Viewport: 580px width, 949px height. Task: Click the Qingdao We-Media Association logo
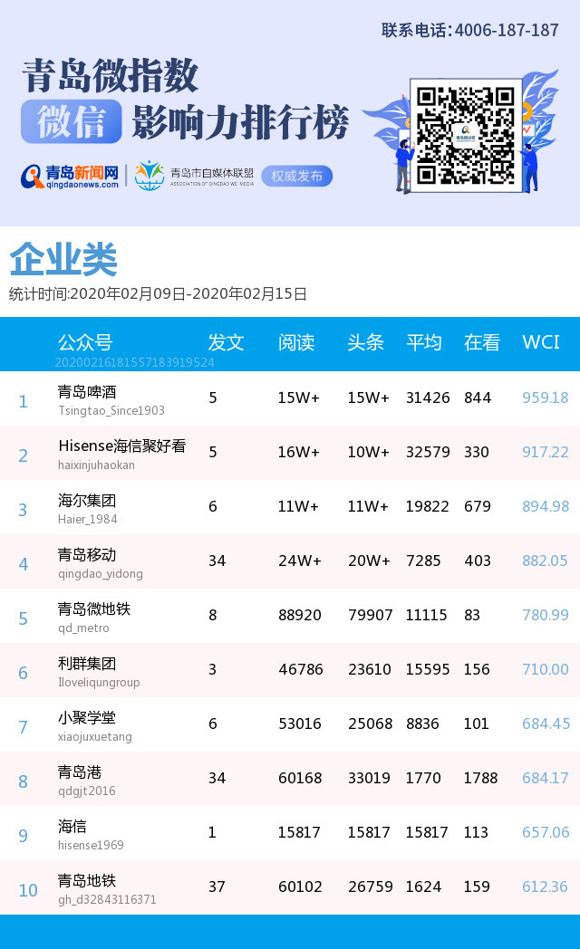tap(194, 176)
